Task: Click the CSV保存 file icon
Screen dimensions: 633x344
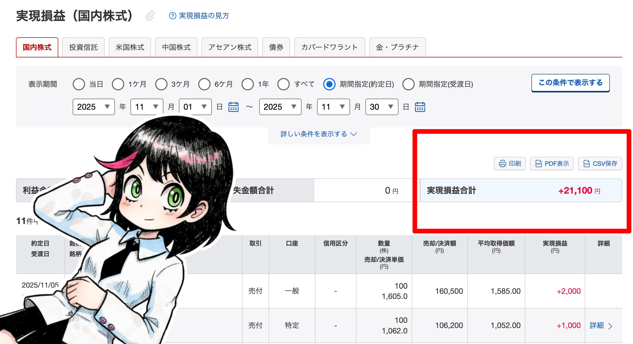Action: click(586, 164)
